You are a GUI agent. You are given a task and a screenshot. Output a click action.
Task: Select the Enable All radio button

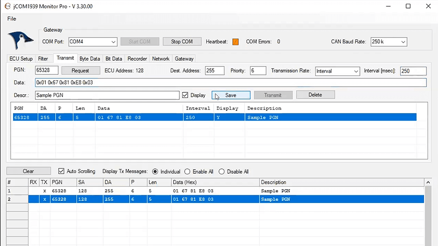point(187,171)
